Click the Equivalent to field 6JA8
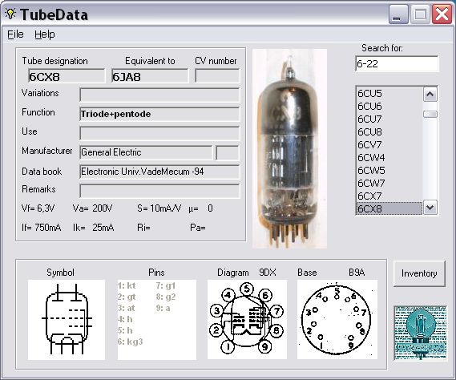Screen dimensions: 456x380 [150, 76]
